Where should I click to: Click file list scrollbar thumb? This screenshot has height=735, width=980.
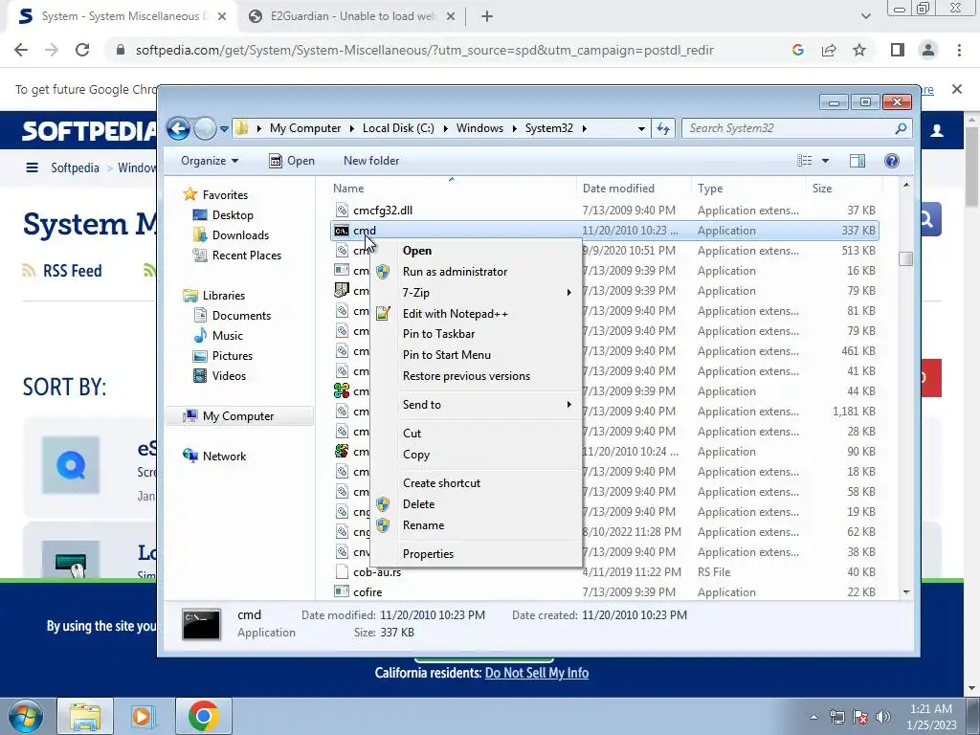click(906, 258)
